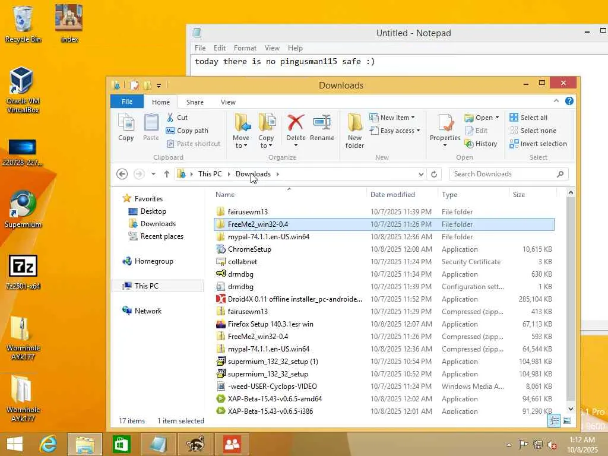Click the red Delete X icon
Image resolution: width=608 pixels, height=456 pixels.
[296, 123]
